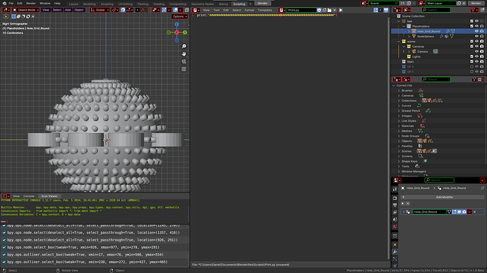Click the zoom magnifier gizmo in the viewport
The image size is (487, 273).
(x=184, y=46)
